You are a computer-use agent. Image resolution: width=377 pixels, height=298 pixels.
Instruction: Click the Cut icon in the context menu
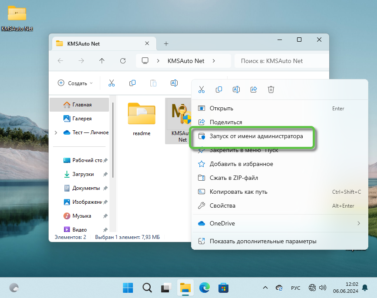coord(202,89)
